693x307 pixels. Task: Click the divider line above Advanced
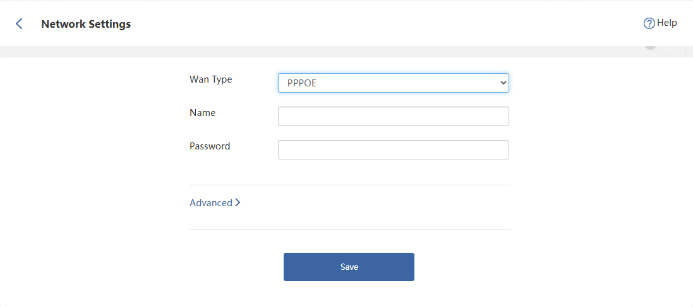[349, 185]
